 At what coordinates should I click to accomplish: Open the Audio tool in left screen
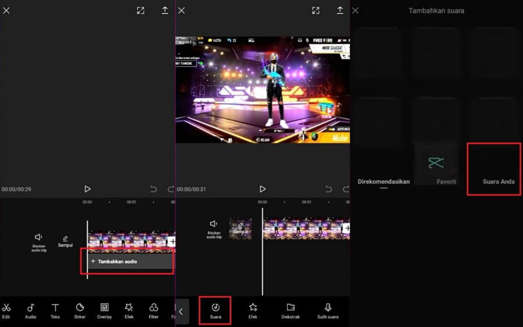[30, 311]
